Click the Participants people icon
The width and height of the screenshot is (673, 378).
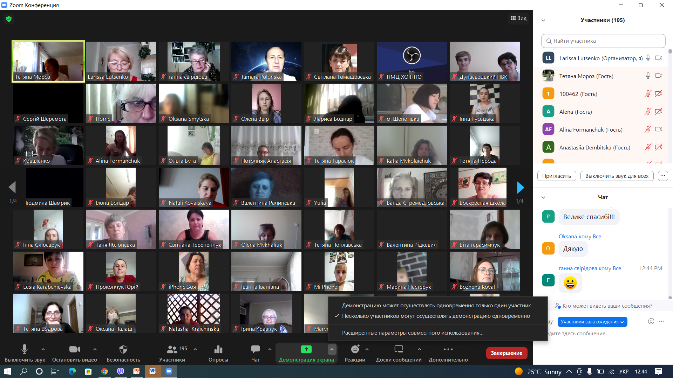pos(172,349)
